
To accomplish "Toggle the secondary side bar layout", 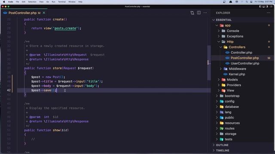I will coord(267,6).
